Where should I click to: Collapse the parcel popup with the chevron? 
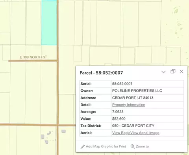(163, 72)
